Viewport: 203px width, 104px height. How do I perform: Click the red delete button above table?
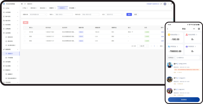point(26,23)
